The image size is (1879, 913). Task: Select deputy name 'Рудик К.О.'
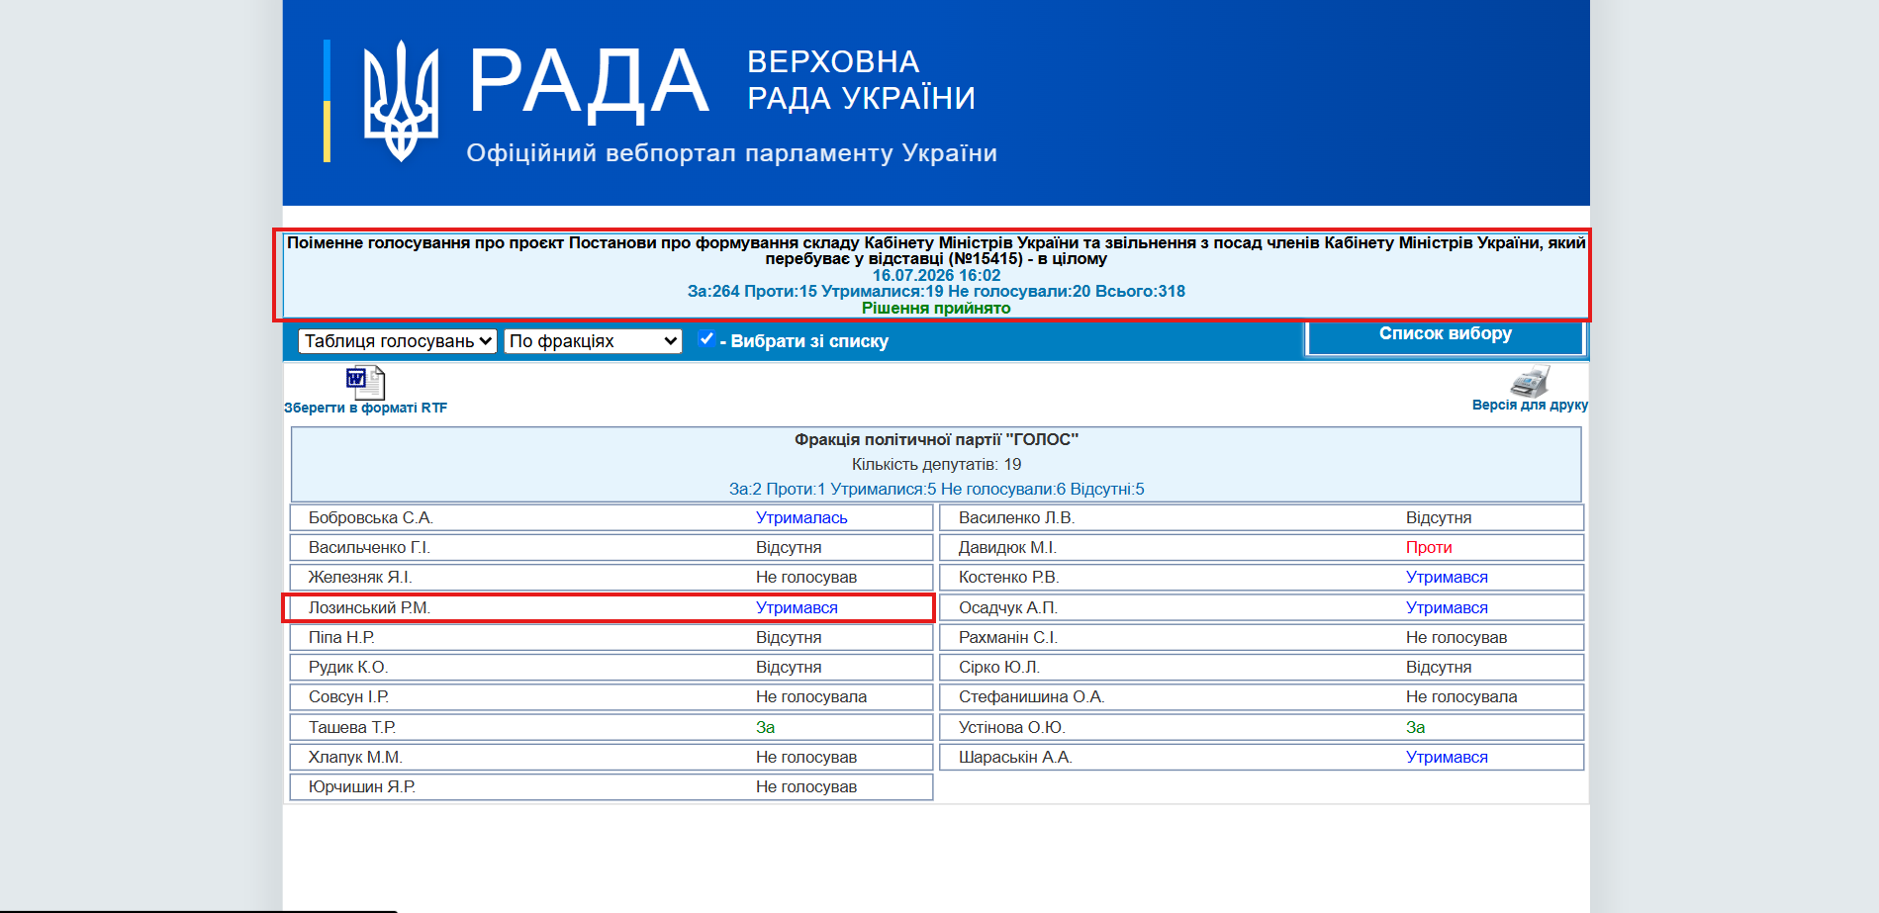point(348,668)
